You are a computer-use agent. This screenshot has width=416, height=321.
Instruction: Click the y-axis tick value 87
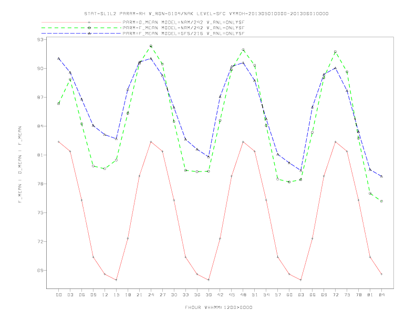(40, 97)
